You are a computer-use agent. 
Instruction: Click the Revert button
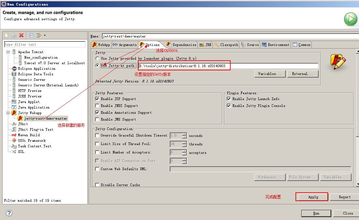tap(345, 197)
